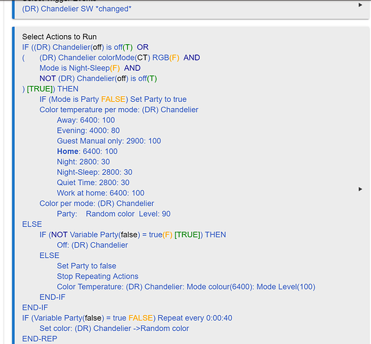Select the 'Set Party to false' action
This screenshot has height=344, width=371.
(x=86, y=266)
